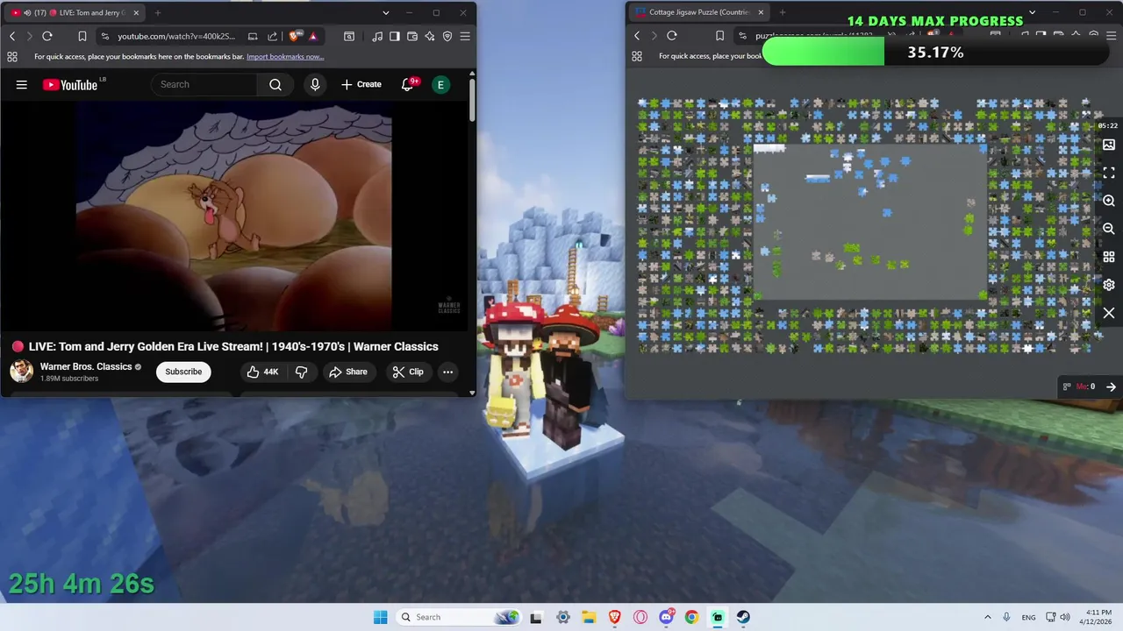Mute the tab audio speaker icon

coord(28,12)
